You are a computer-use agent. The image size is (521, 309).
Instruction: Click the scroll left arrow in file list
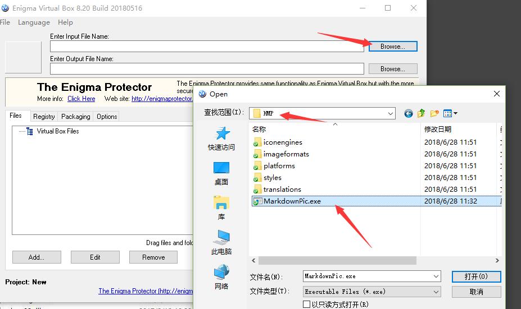(x=253, y=261)
